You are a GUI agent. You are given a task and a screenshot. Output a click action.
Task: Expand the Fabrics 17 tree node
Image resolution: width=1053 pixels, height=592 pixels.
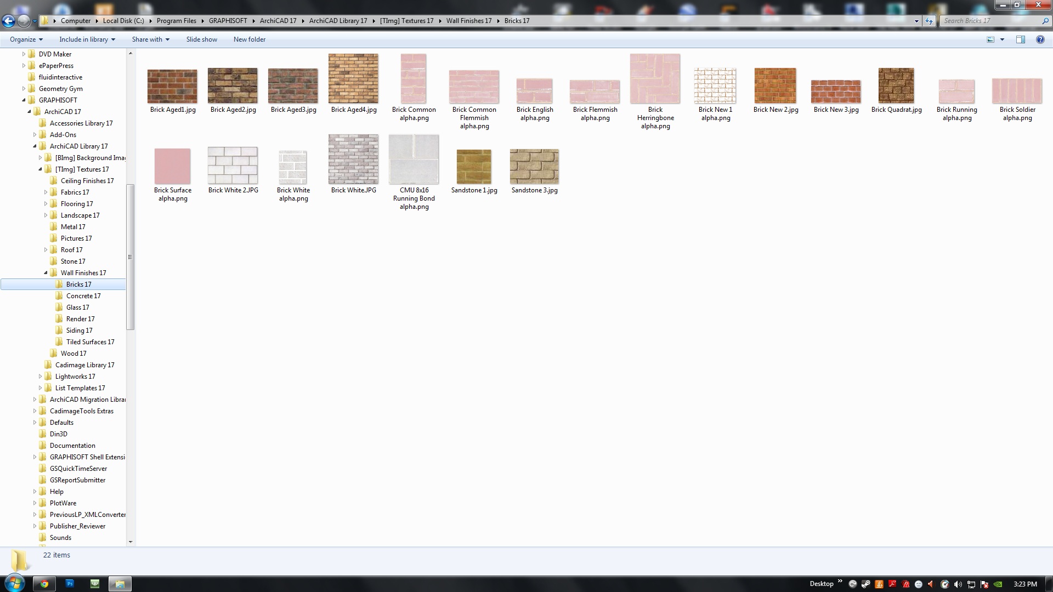click(46, 192)
